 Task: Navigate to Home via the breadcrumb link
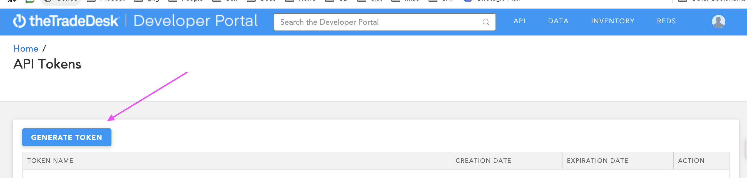[x=26, y=48]
